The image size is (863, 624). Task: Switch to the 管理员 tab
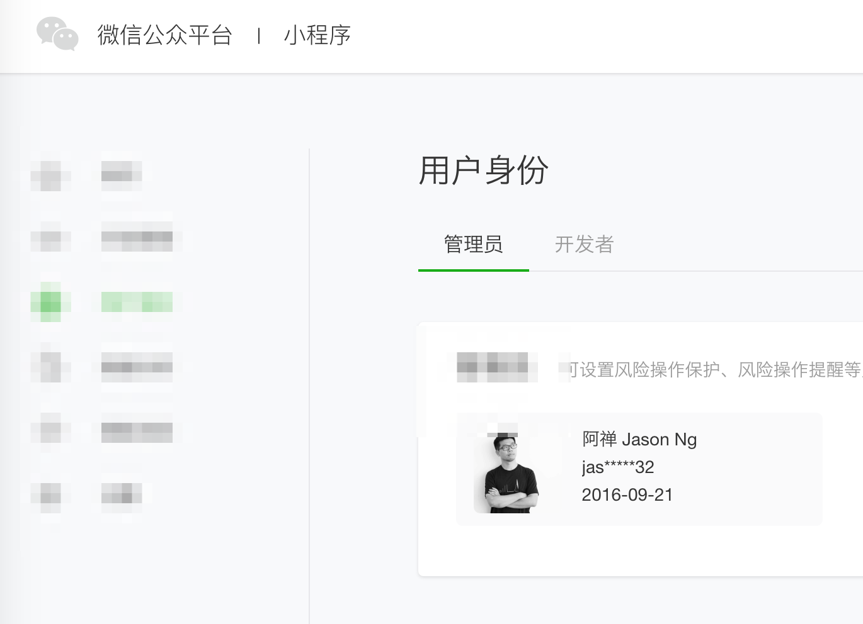(x=474, y=244)
